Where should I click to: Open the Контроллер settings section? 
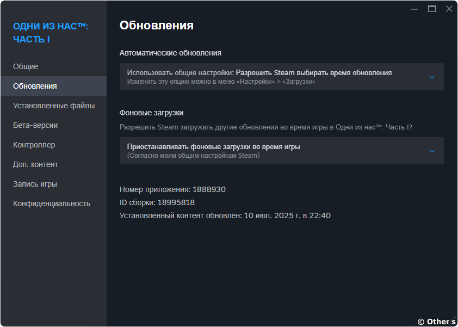coord(53,145)
